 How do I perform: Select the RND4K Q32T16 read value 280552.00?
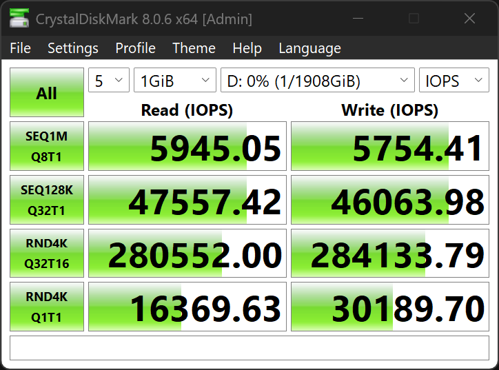tap(187, 254)
